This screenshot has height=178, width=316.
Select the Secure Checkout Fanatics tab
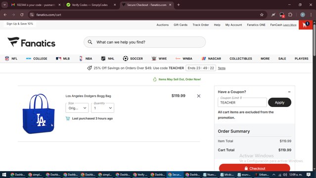147,5
